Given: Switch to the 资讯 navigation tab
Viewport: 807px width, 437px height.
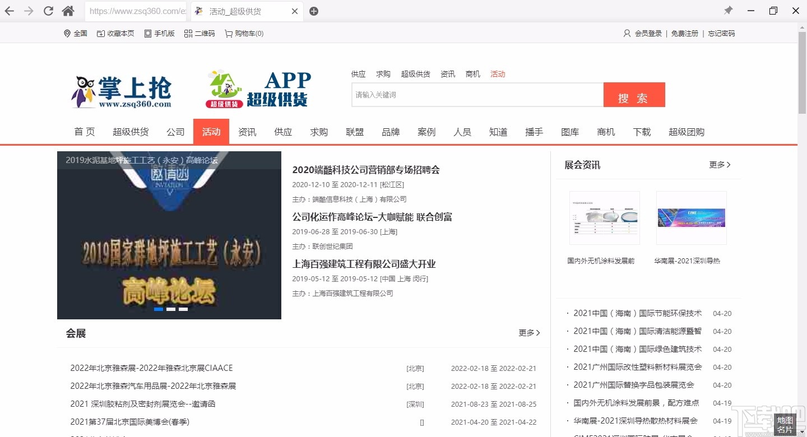Looking at the screenshot, I should pyautogui.click(x=247, y=132).
